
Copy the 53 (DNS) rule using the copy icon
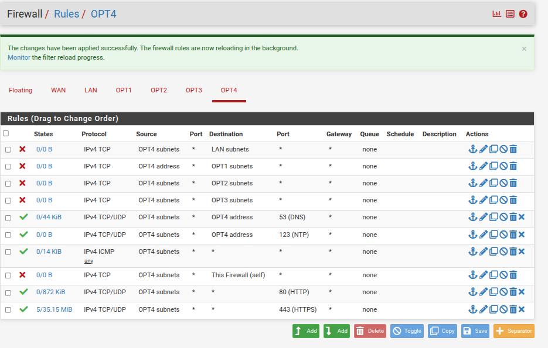(x=493, y=217)
